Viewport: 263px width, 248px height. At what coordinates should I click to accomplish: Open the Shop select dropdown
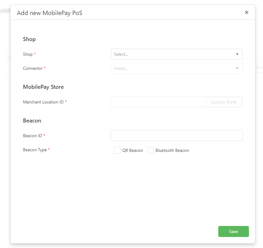coord(177,54)
